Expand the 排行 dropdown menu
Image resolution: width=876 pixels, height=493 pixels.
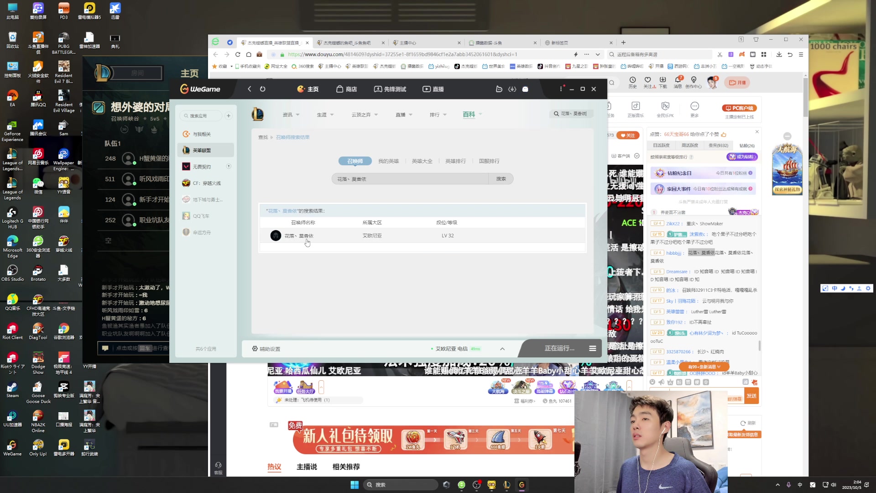438,115
